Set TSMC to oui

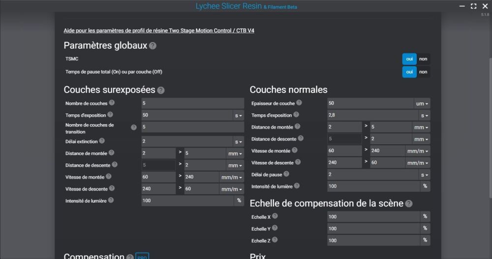click(409, 59)
